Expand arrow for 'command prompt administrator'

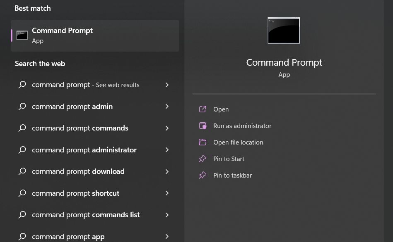coord(167,150)
